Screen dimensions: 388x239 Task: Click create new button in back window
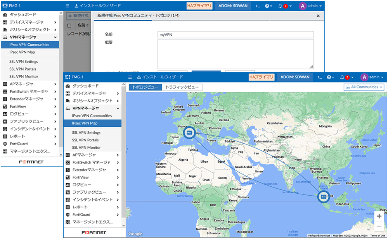[x=78, y=16]
